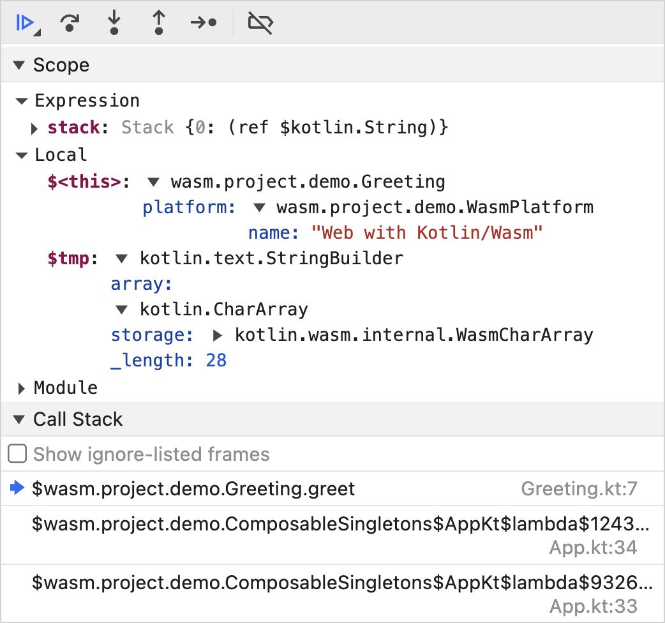Collapse the Call Stack section
665x623 pixels.
20,419
